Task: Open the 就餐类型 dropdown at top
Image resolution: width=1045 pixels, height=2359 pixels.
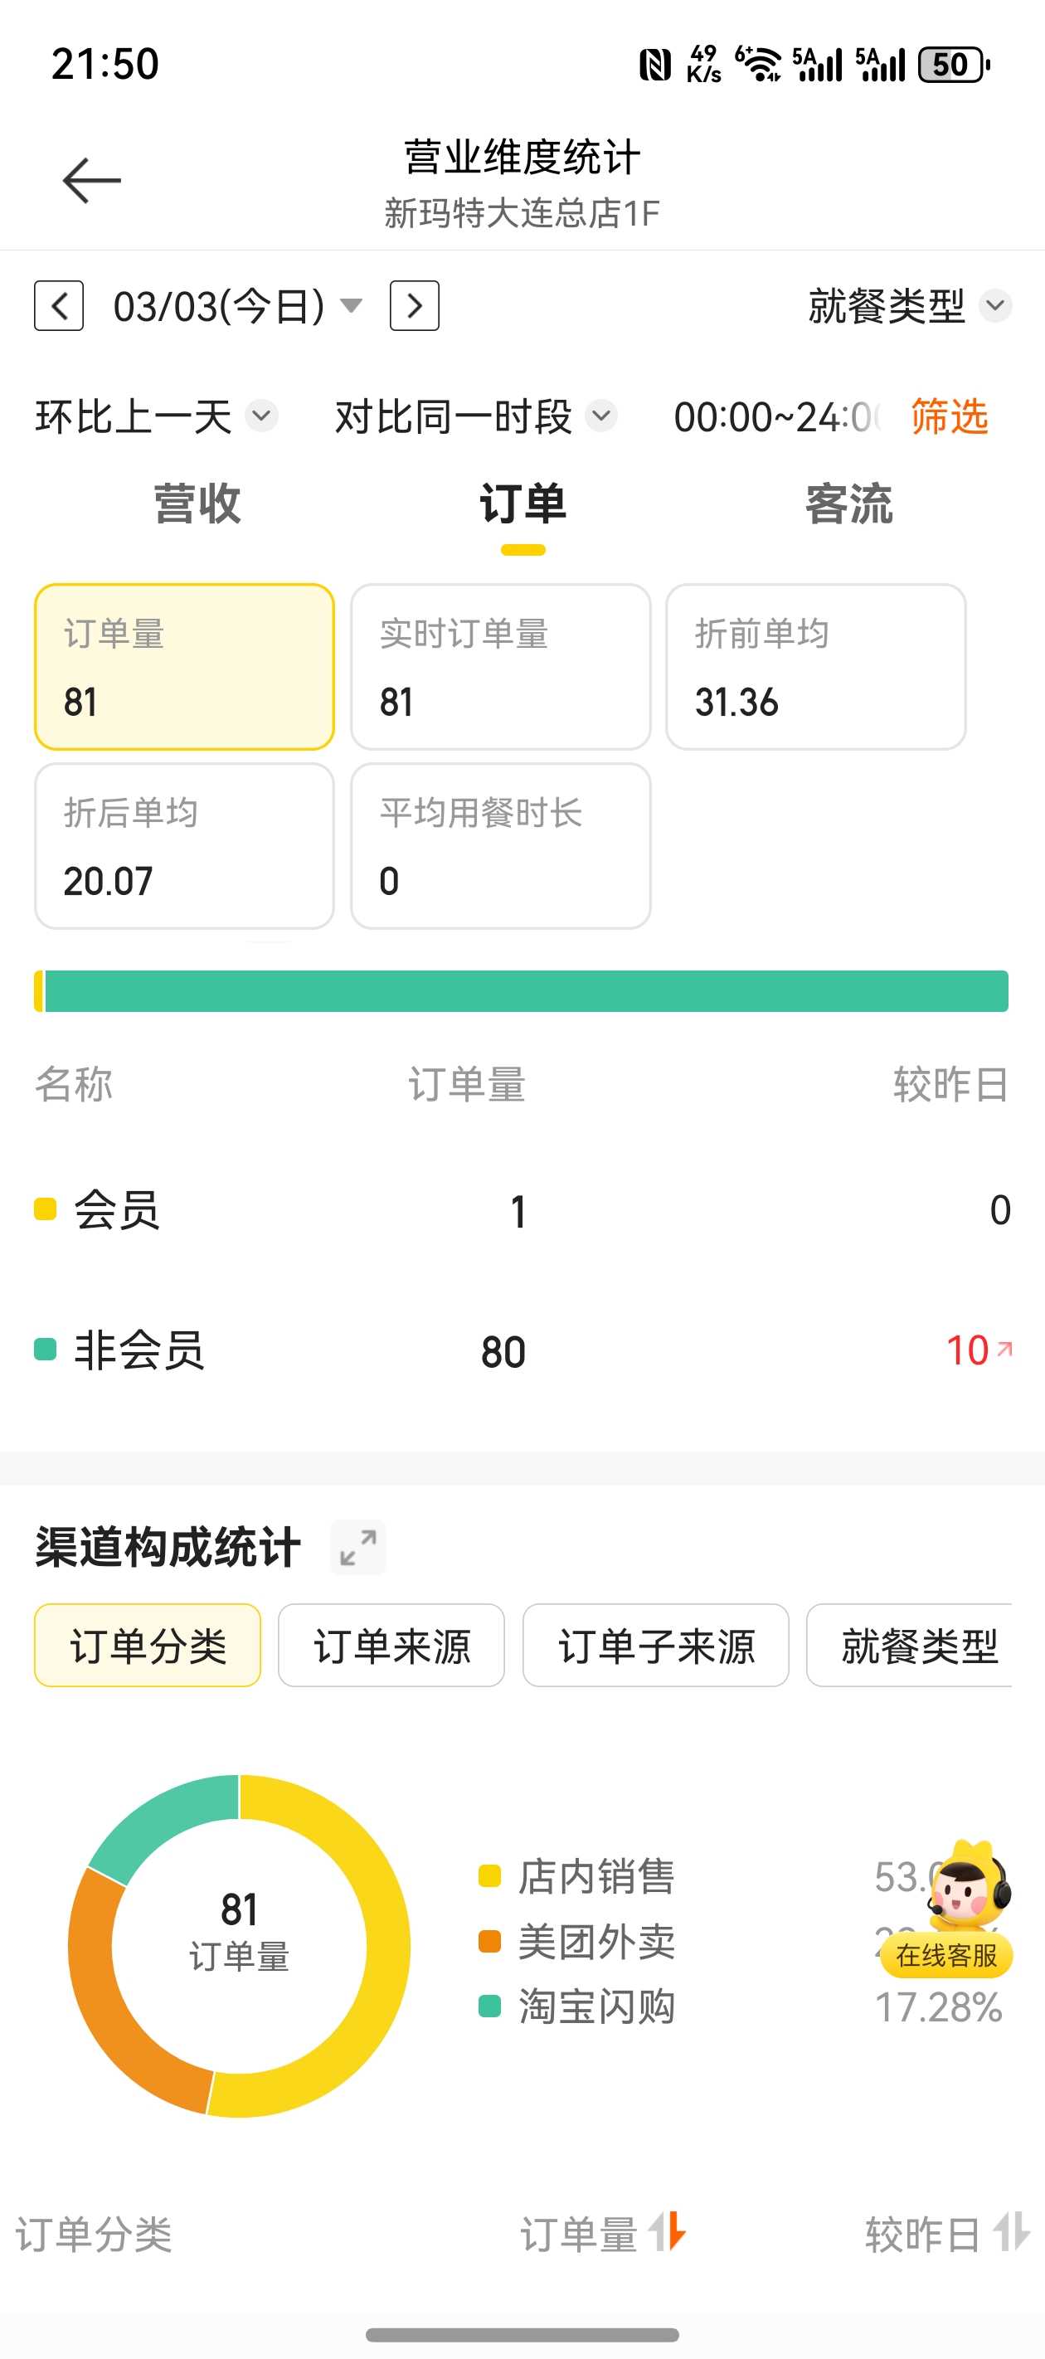Action: (908, 306)
